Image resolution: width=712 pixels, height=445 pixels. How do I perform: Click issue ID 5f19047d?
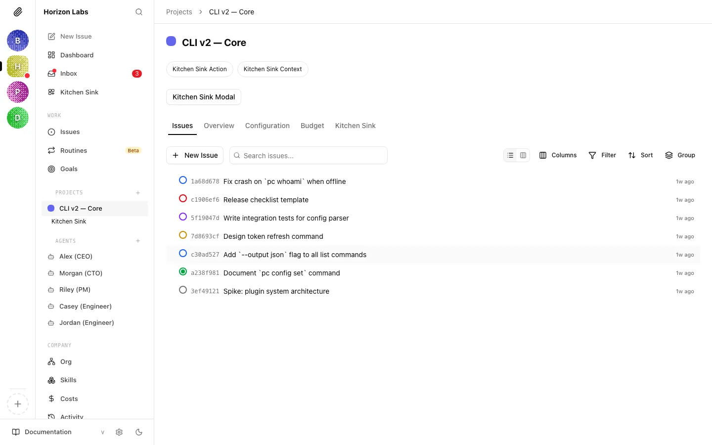(x=205, y=218)
